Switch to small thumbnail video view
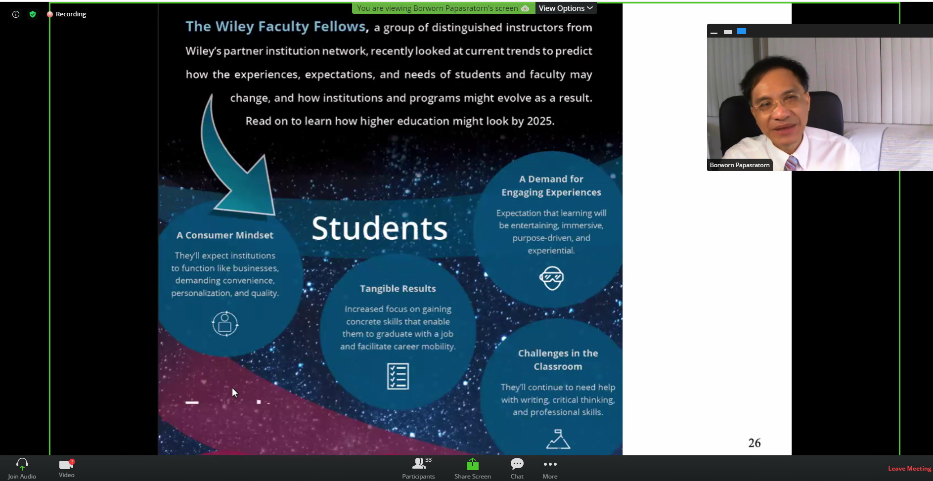Screen dimensions: 933x481 (x=728, y=32)
